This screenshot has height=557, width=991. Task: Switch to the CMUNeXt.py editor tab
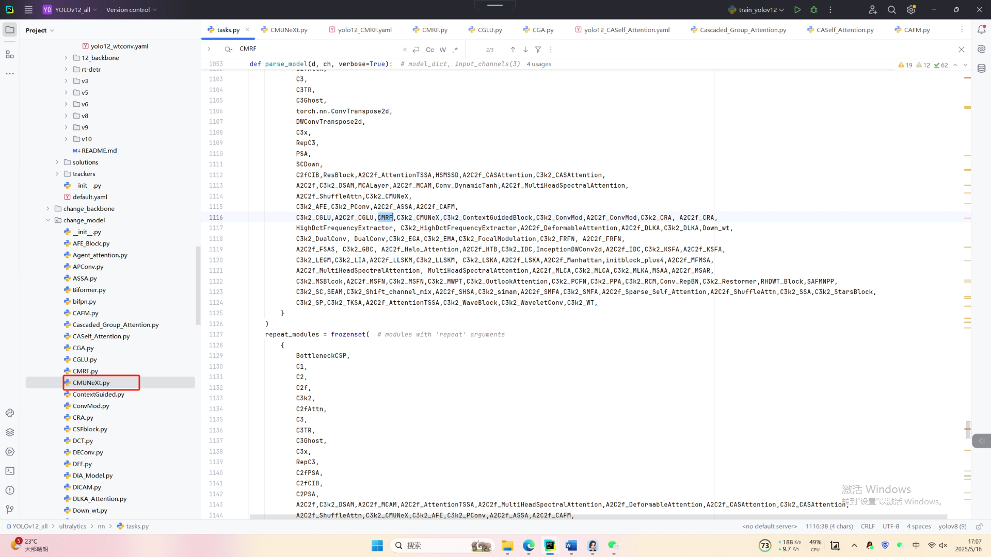[288, 30]
